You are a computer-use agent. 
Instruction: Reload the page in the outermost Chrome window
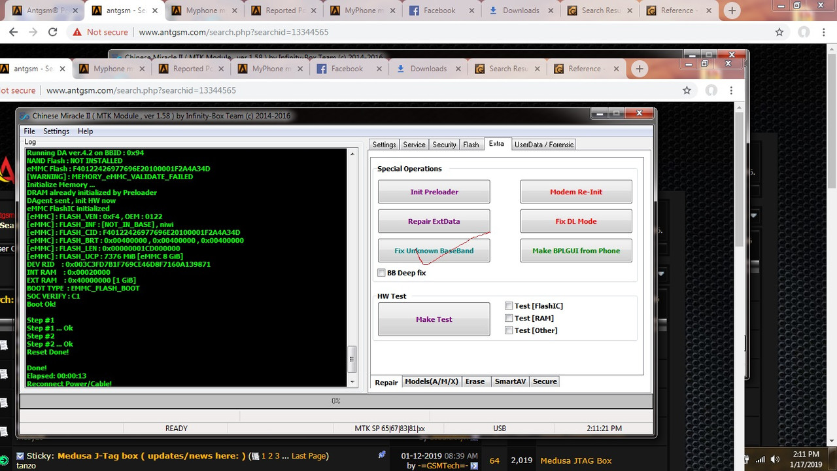point(53,32)
